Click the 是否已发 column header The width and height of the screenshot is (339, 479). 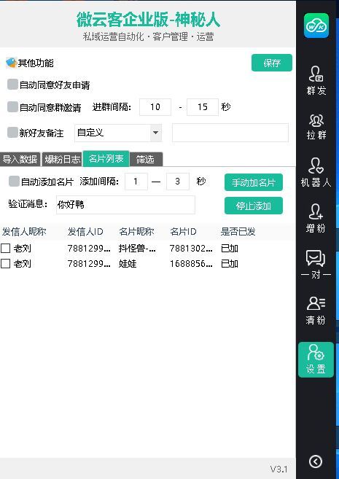coord(238,232)
